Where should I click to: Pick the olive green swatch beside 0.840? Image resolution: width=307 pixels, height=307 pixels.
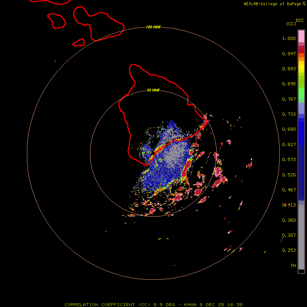pos(301,82)
